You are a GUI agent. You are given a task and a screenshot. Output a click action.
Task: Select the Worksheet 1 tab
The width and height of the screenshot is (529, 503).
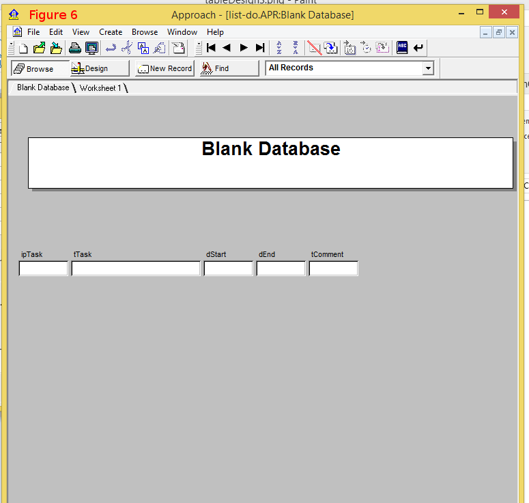pos(100,88)
